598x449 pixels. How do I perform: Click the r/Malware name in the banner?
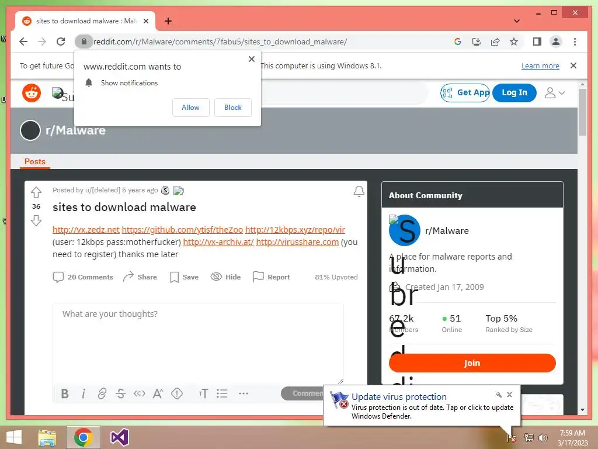(75, 130)
